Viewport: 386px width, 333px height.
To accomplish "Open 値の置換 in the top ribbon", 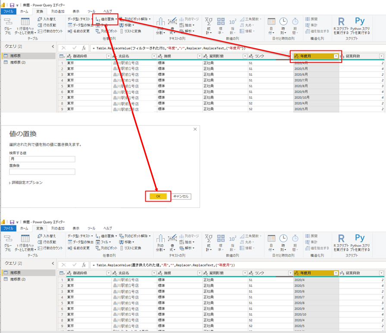I will 106,19.
